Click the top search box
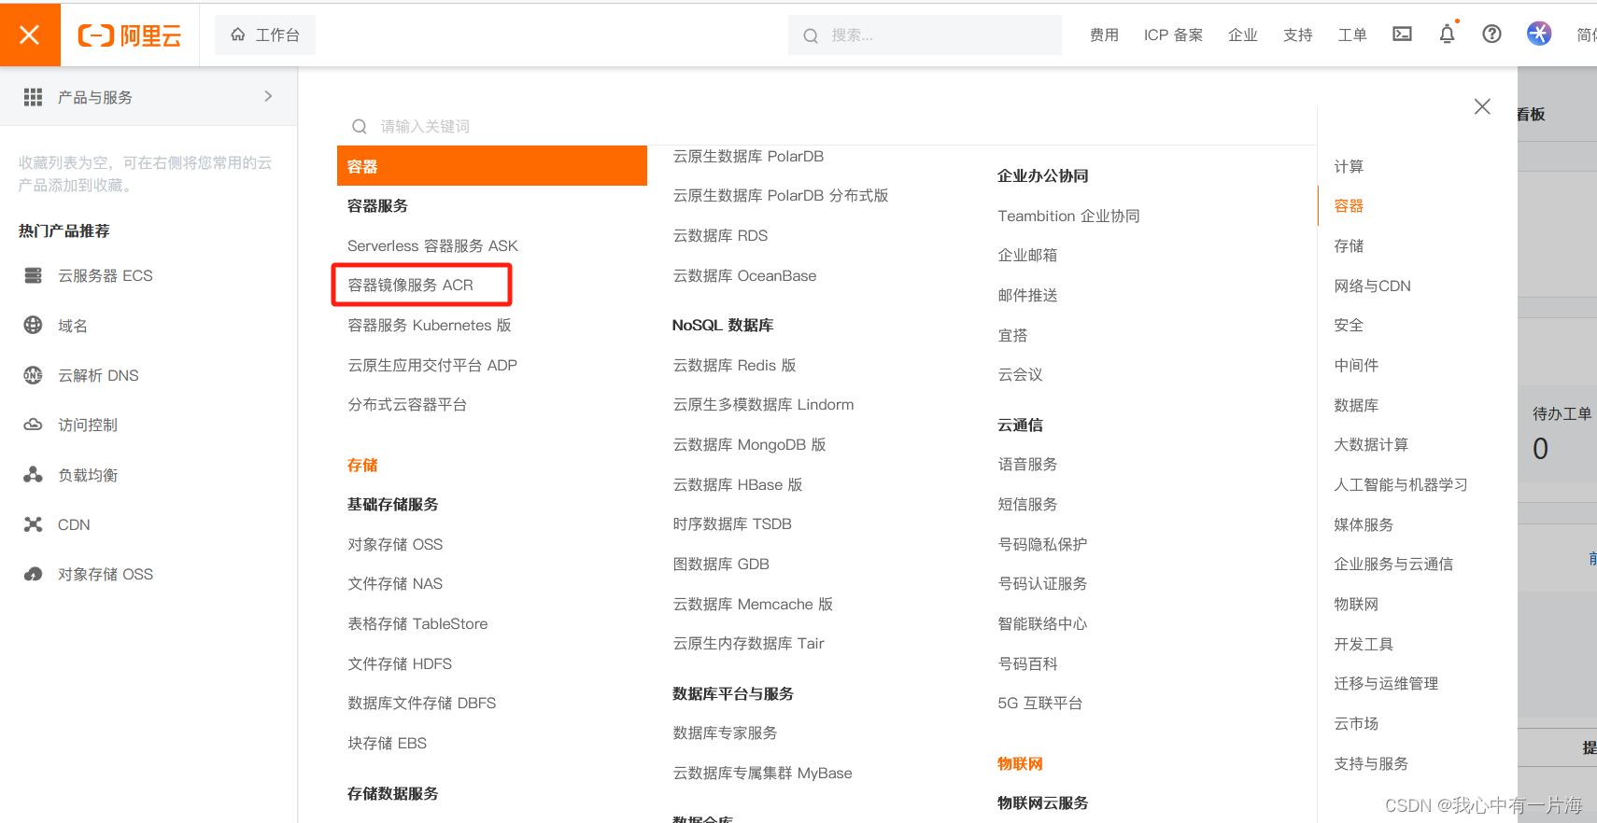The height and width of the screenshot is (823, 1597). coord(925,35)
